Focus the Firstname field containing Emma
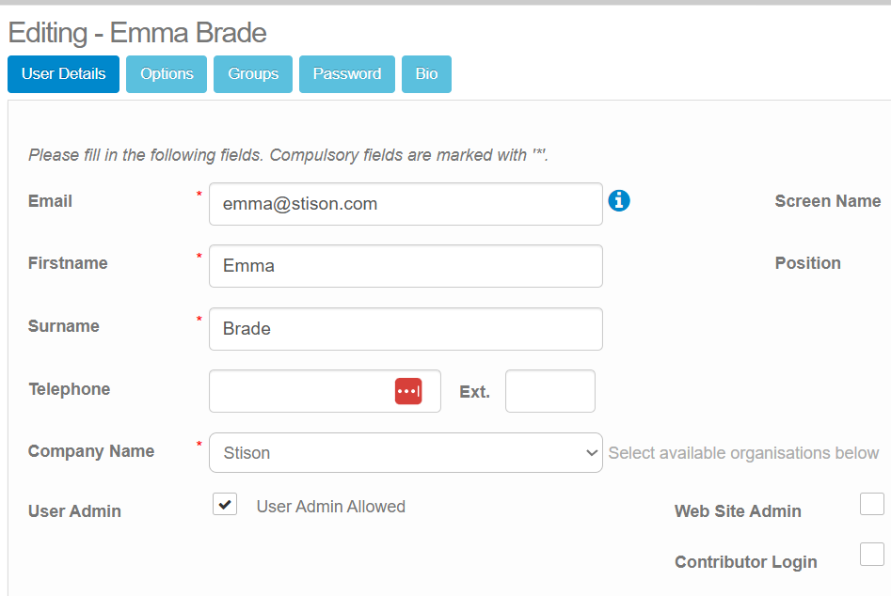The width and height of the screenshot is (891, 596). [406, 266]
